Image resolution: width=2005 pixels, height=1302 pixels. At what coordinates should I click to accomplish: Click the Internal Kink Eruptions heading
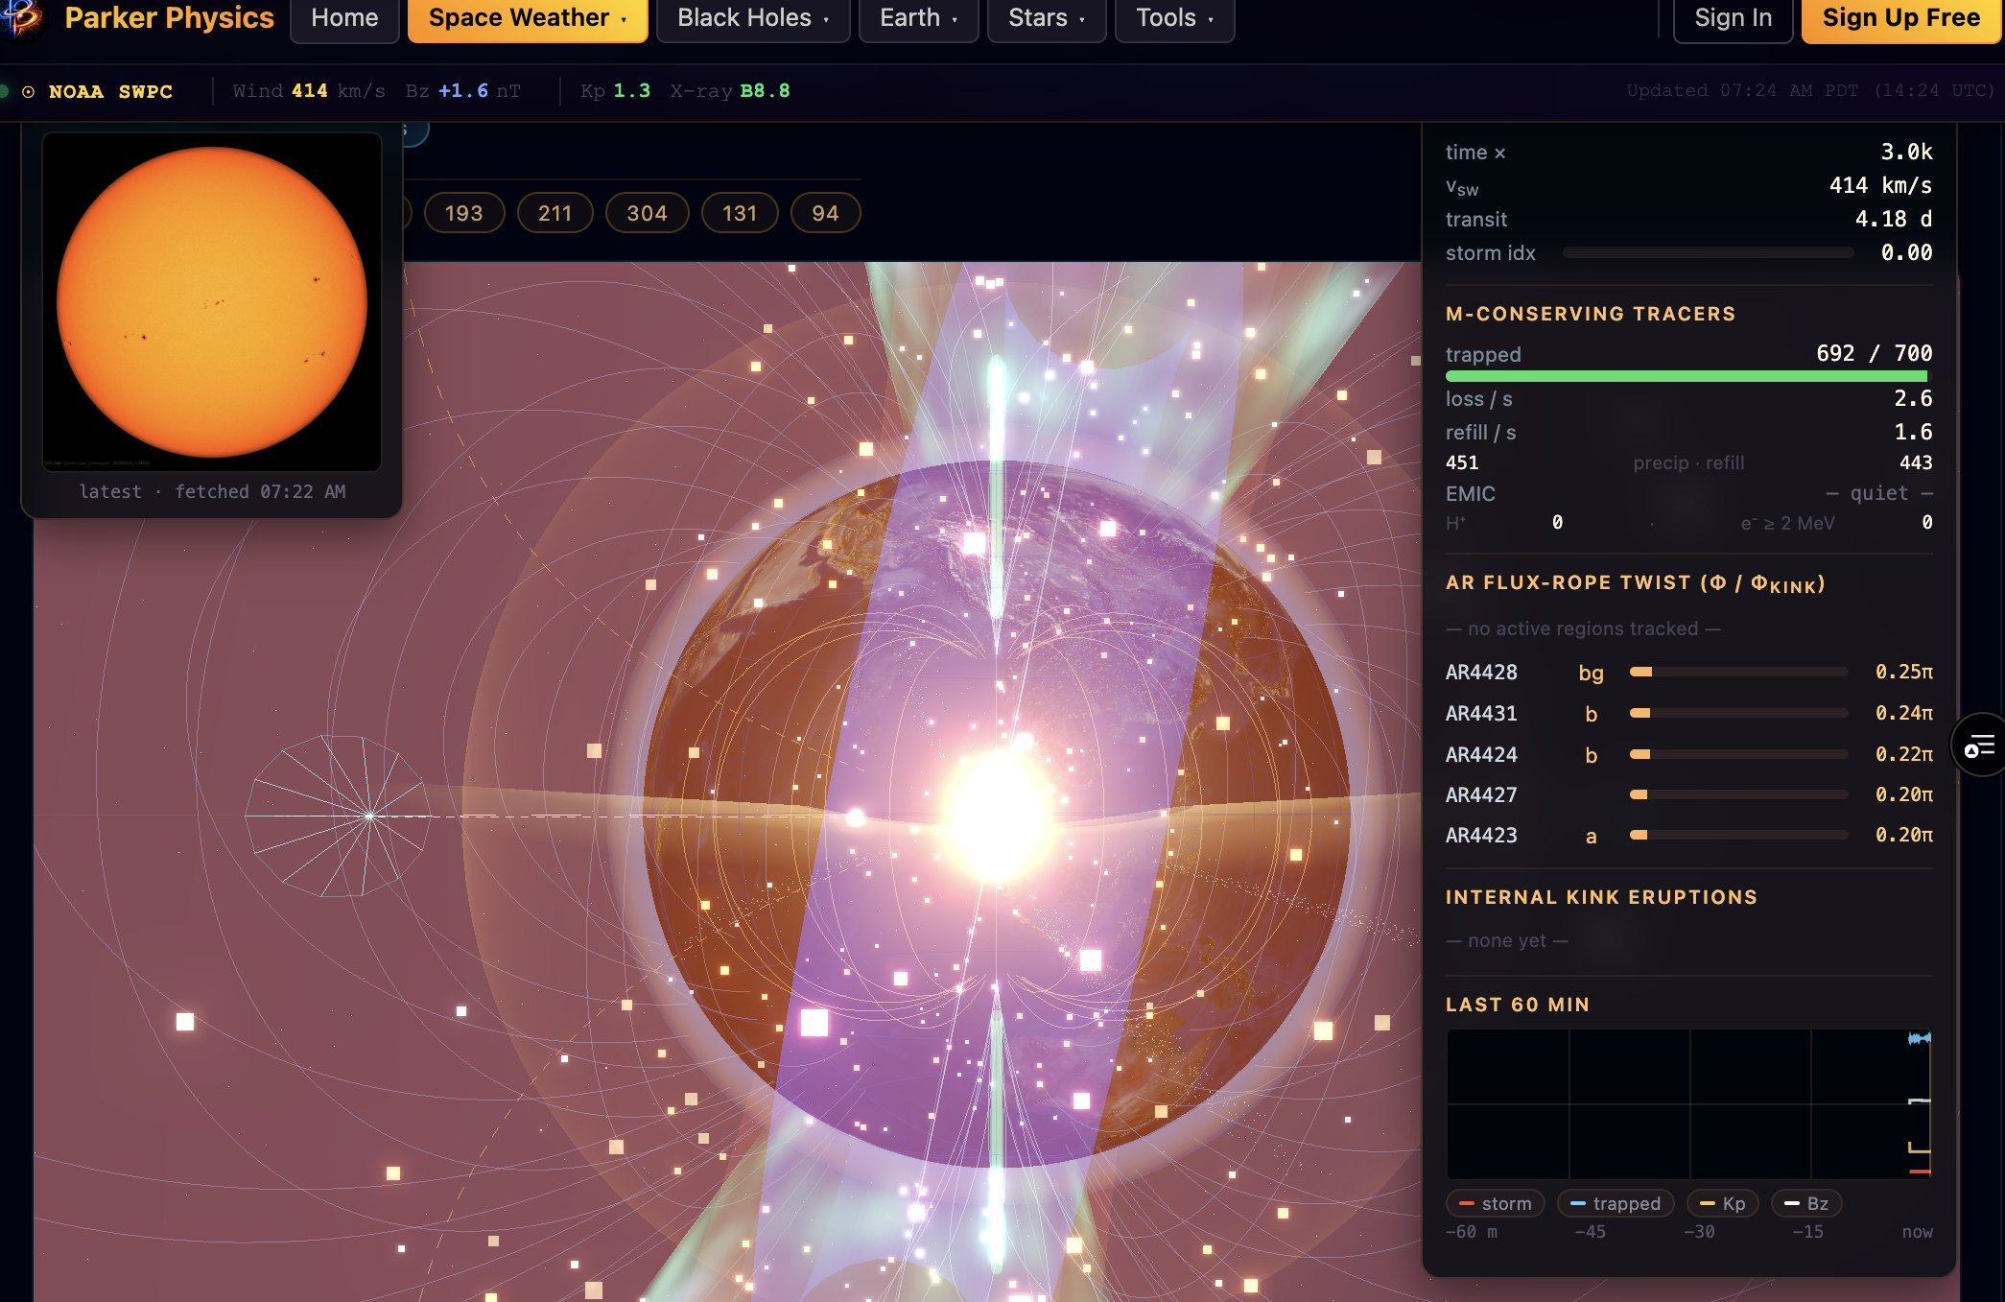(x=1601, y=897)
